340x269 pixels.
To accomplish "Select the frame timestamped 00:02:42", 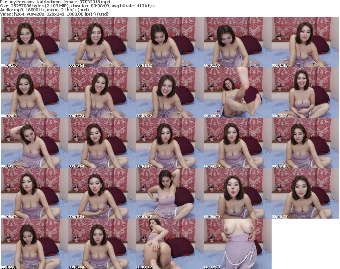I will click(169, 93).
